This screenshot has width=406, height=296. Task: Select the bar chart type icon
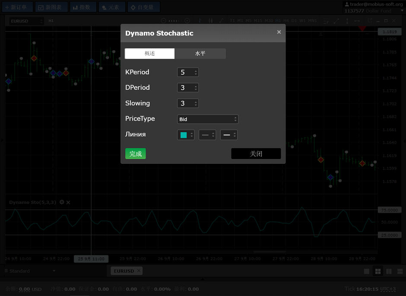click(200, 21)
